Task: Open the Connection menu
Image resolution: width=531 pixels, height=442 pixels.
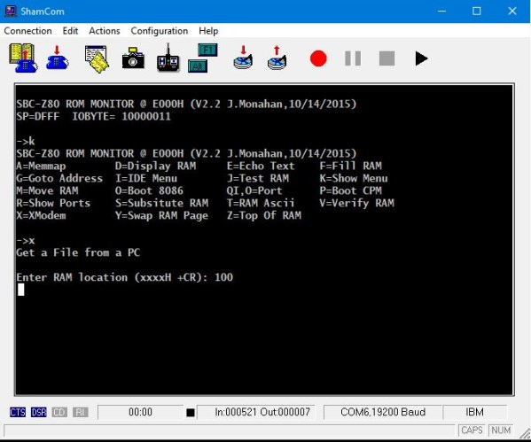Action: point(27,31)
